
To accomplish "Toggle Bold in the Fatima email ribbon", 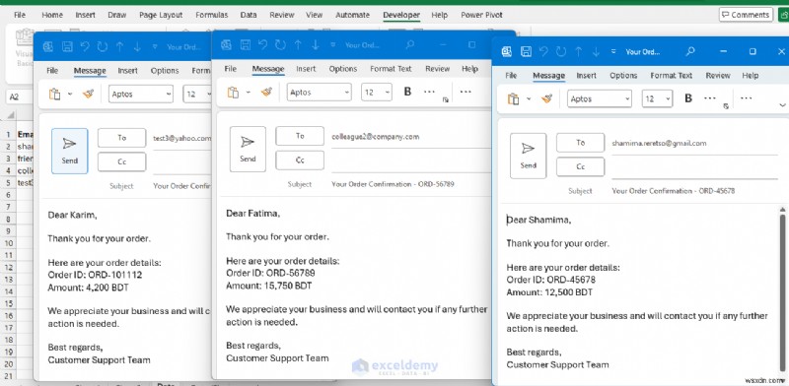I will [407, 92].
